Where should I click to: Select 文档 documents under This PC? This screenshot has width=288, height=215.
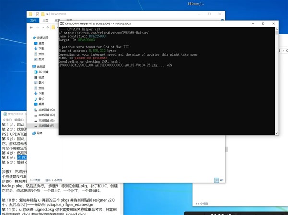pyautogui.click(x=39, y=88)
